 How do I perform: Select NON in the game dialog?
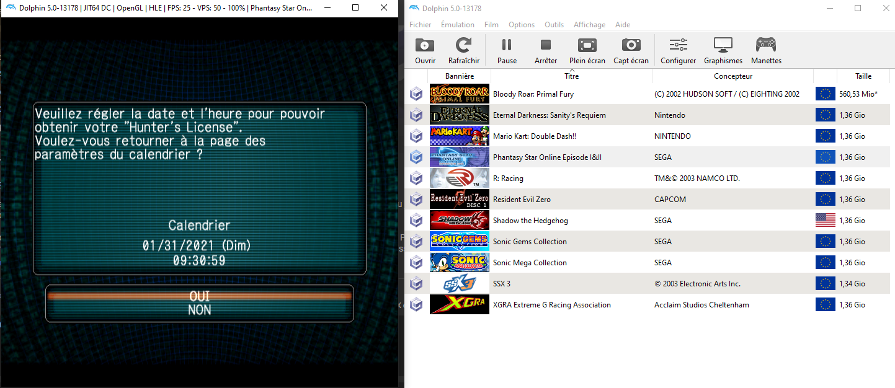pos(199,310)
